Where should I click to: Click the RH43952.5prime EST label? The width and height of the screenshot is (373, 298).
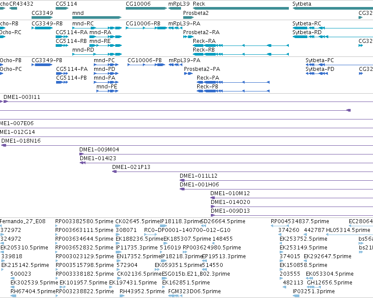[142, 291]
